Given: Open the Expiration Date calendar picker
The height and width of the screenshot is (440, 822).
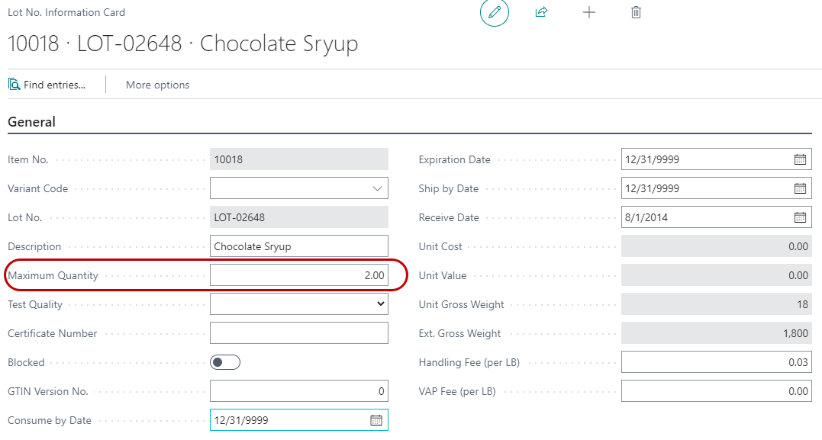Looking at the screenshot, I should 800,159.
